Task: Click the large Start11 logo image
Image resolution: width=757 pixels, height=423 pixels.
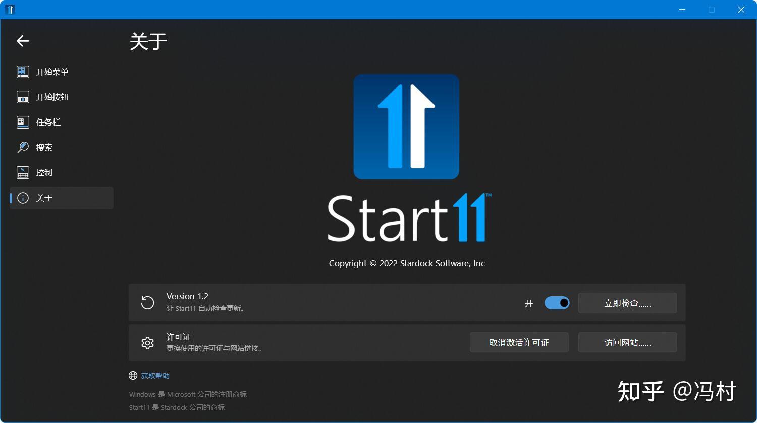Action: (x=406, y=127)
